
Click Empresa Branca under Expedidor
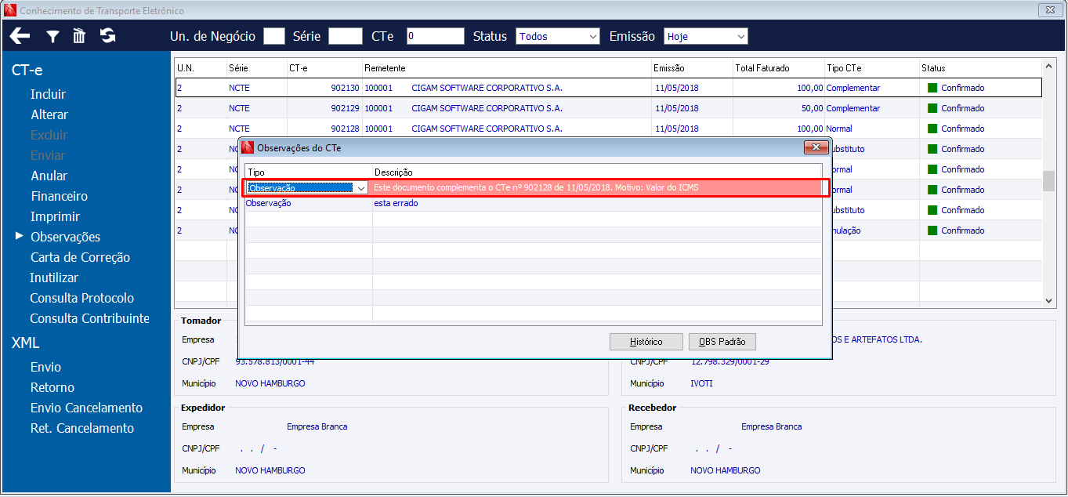[317, 426]
